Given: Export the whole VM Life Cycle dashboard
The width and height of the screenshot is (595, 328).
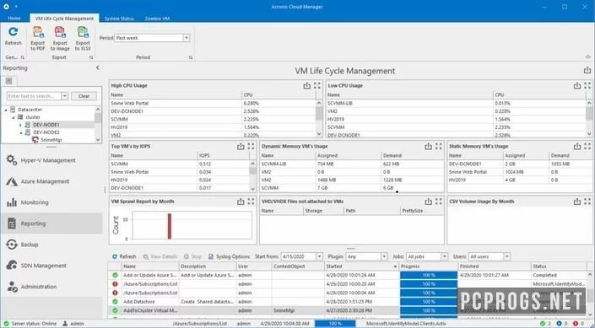Looking at the screenshot, I should (587, 70).
